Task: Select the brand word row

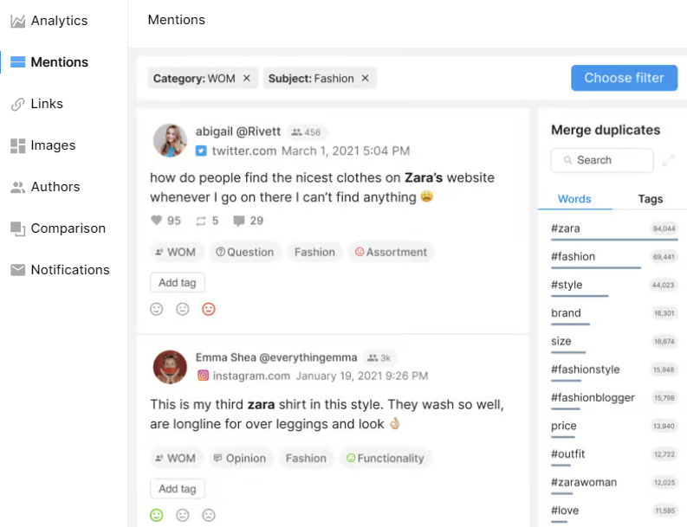Action: (x=614, y=315)
